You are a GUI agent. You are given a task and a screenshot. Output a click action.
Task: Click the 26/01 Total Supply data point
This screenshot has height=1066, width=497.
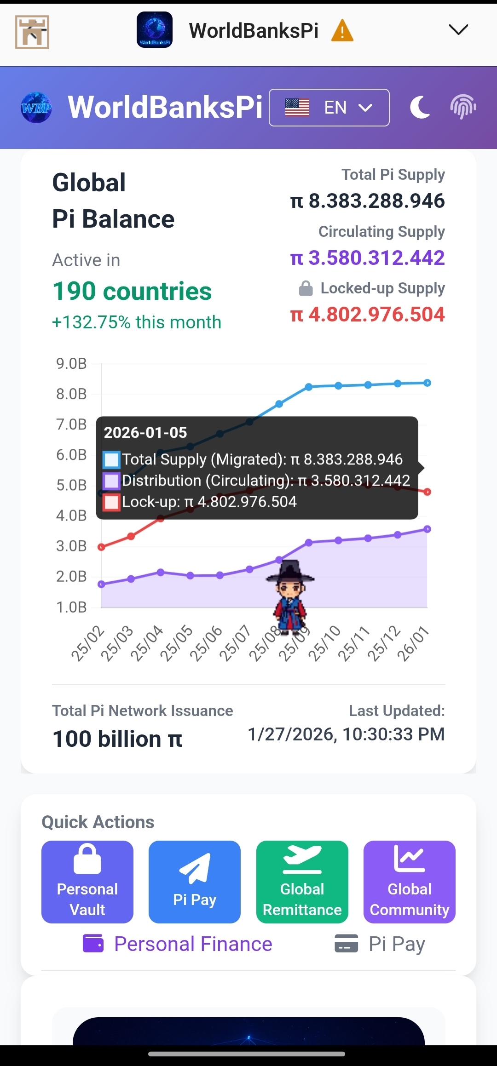tap(427, 383)
